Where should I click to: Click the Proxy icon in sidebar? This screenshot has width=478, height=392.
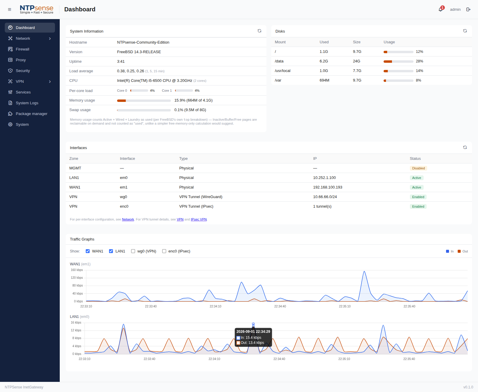click(x=10, y=60)
